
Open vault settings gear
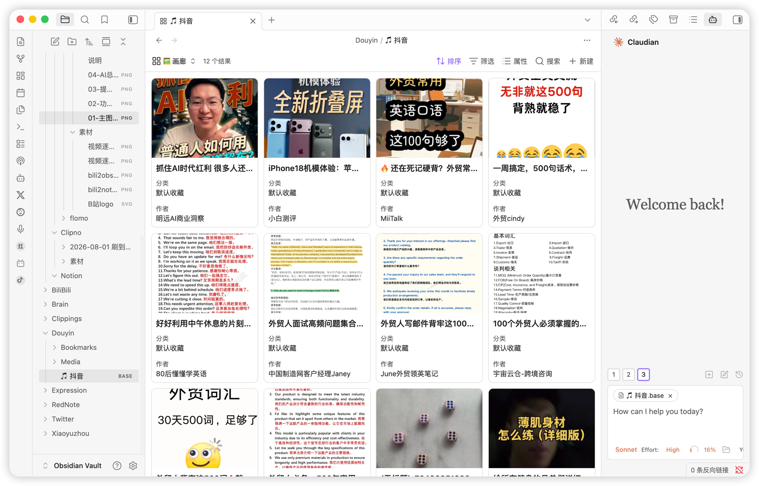coord(133,466)
